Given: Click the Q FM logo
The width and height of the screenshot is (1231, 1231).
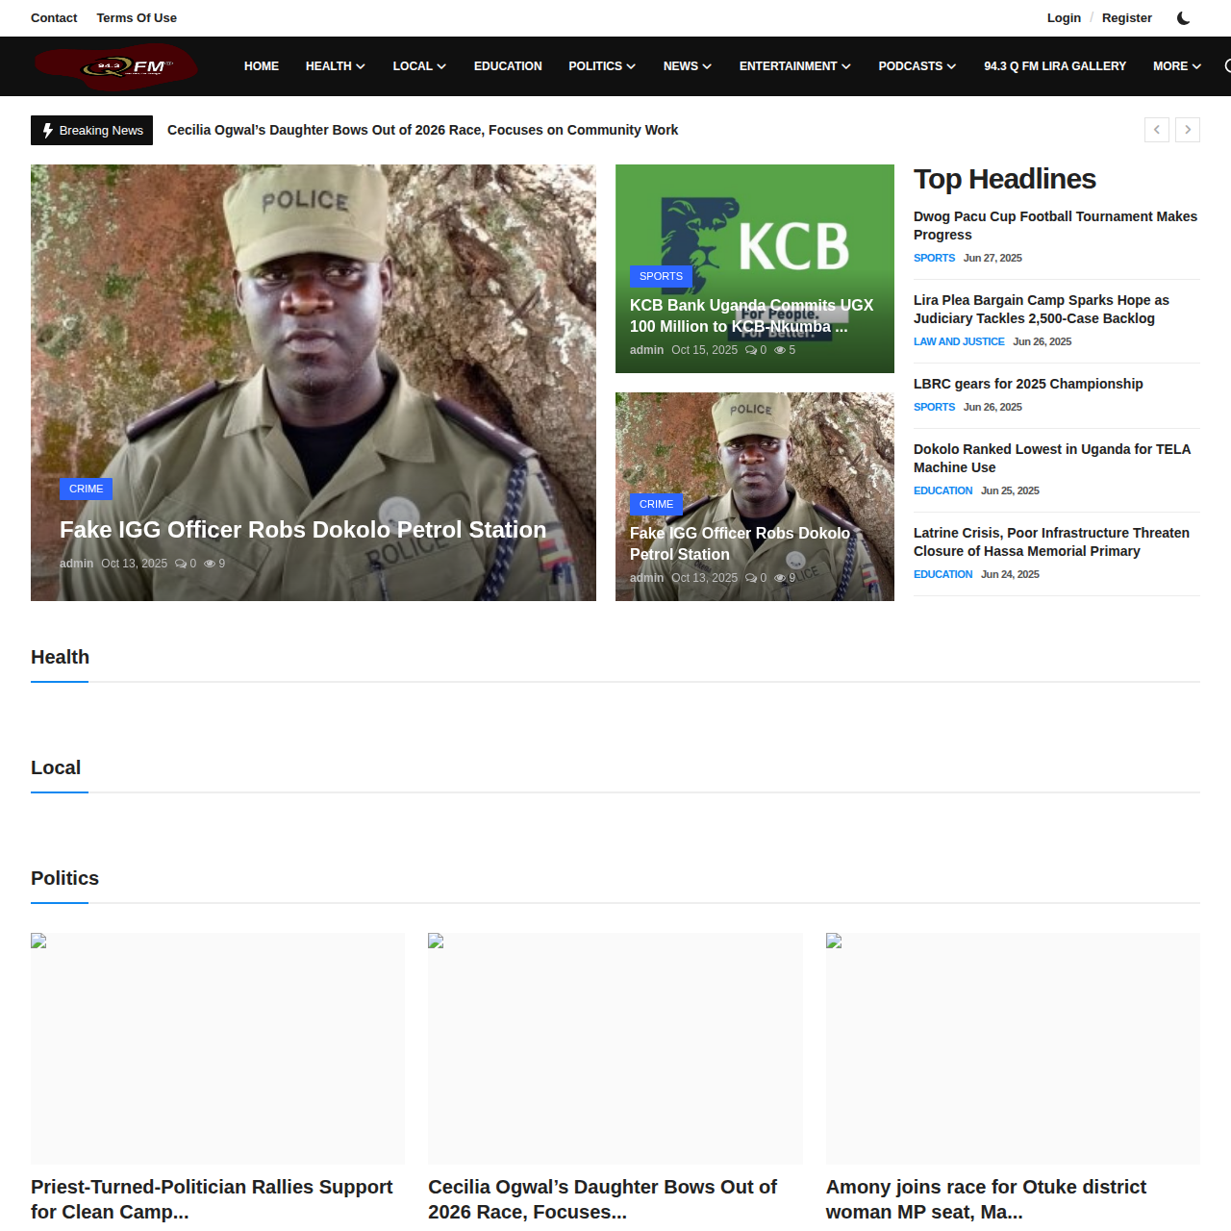Looking at the screenshot, I should coord(116,66).
